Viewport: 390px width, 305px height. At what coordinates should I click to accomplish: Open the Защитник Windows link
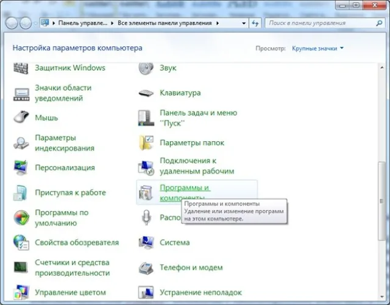click(70, 68)
